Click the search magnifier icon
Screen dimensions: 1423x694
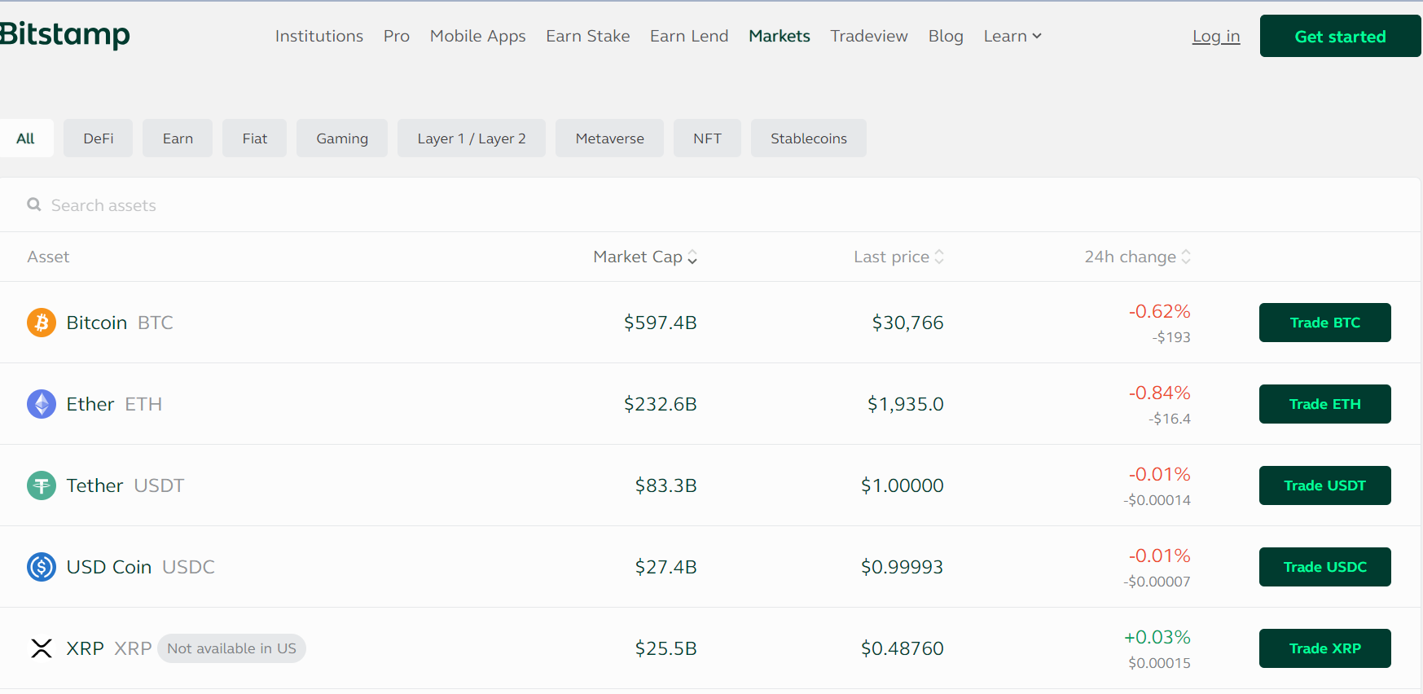pyautogui.click(x=34, y=204)
